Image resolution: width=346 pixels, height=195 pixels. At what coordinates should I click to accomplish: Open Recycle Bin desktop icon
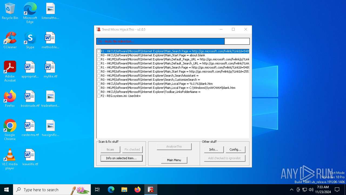click(x=10, y=11)
